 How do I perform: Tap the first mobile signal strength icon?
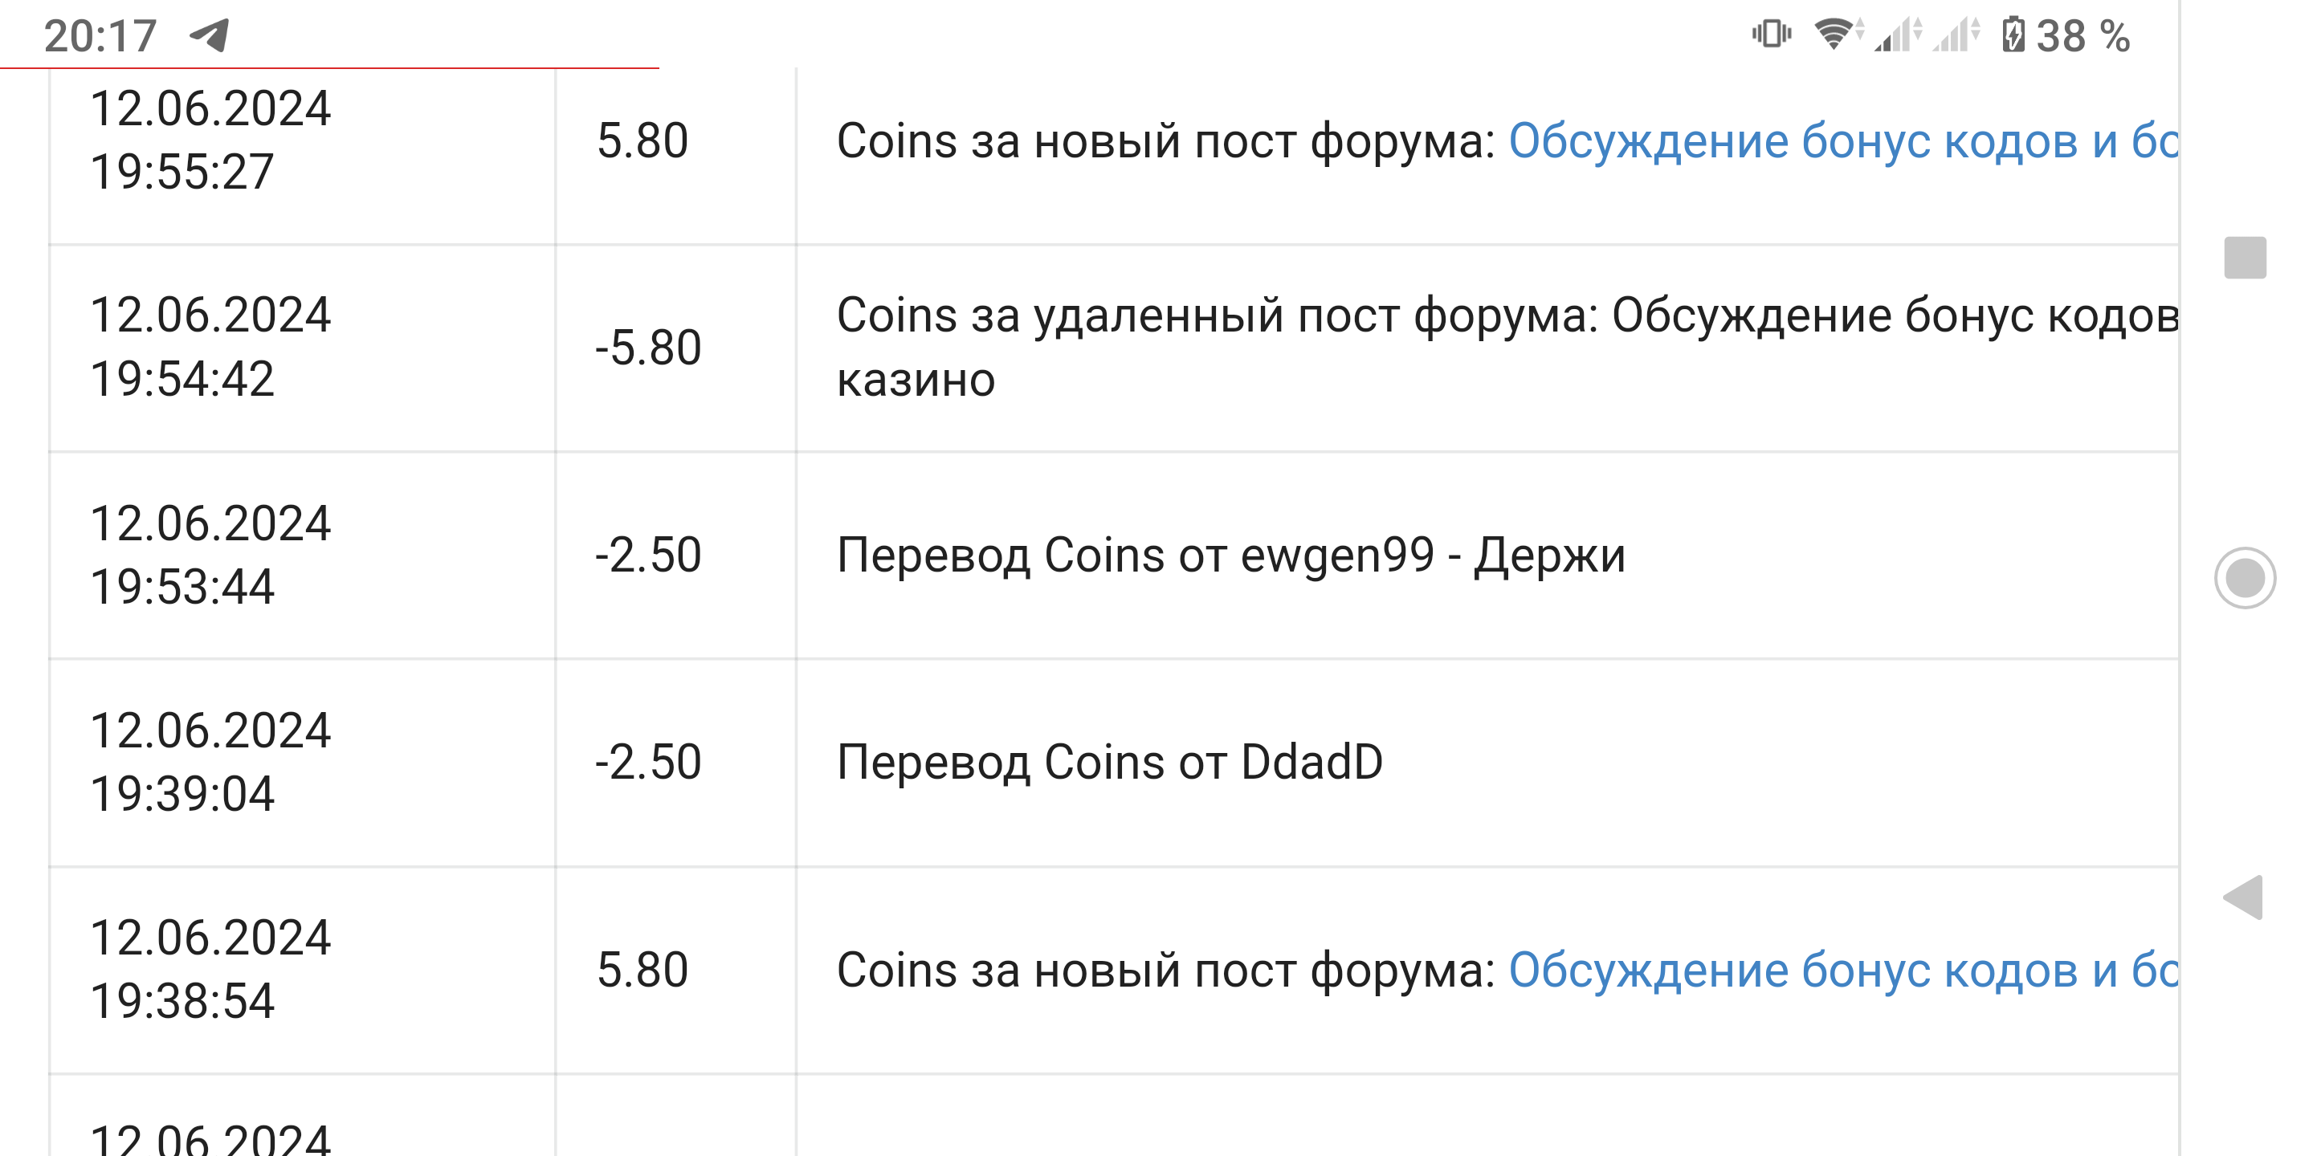[x=1896, y=35]
